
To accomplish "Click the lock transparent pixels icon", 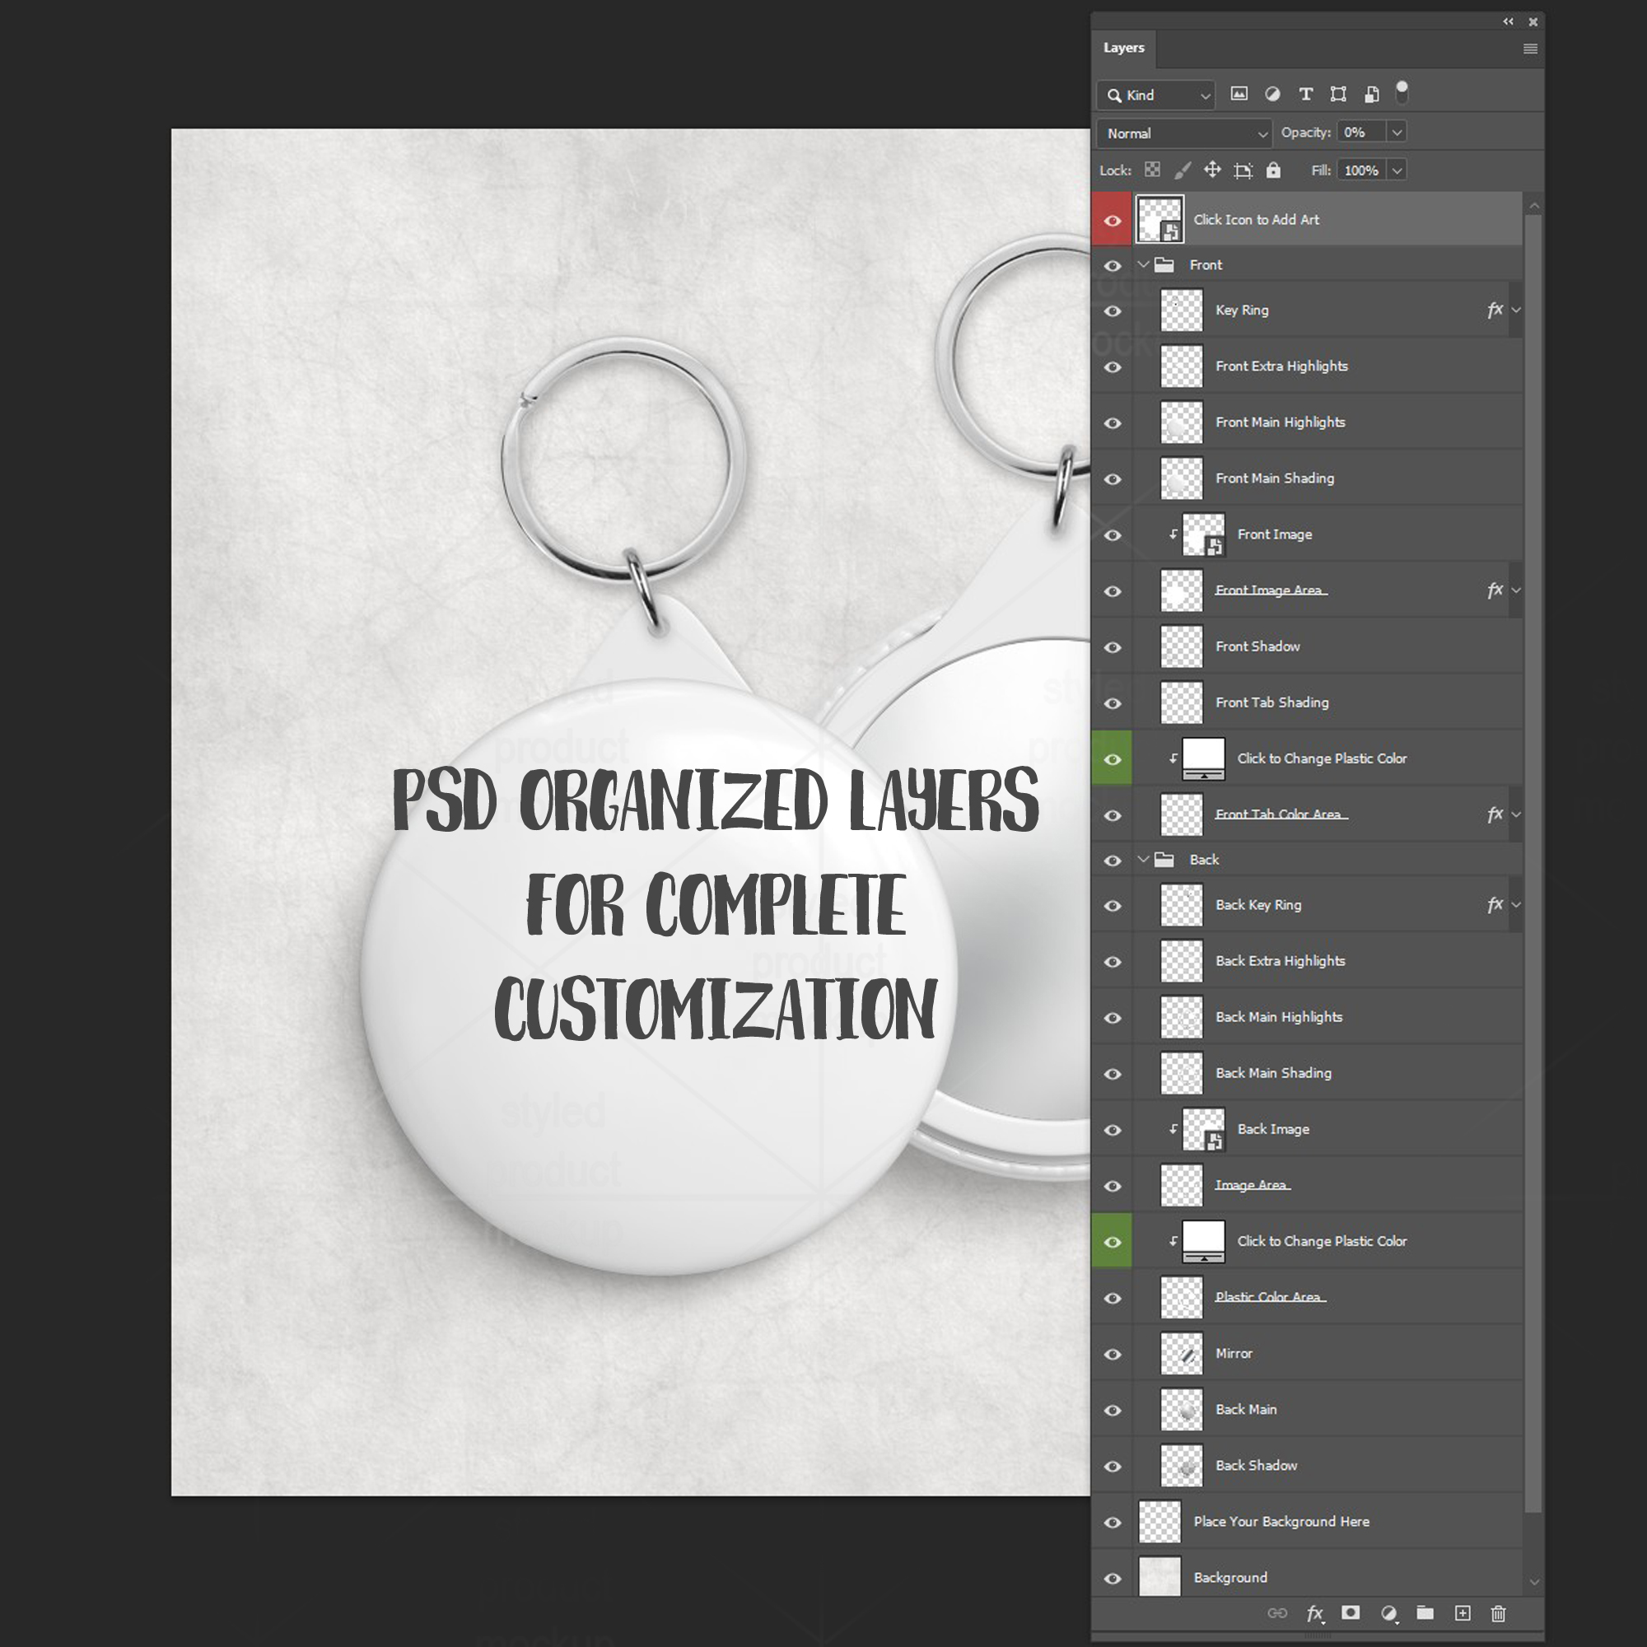I will [x=1153, y=170].
